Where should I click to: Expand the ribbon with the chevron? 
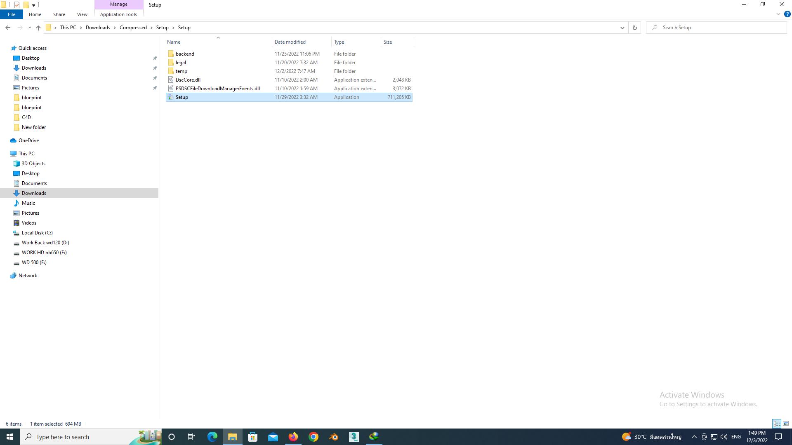point(778,14)
